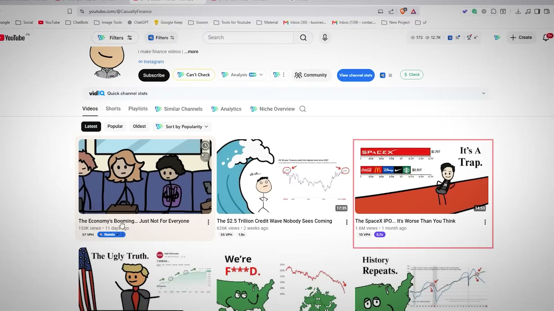Click the bookmark icon beside the address bar
This screenshot has width=554, height=311.
pos(70,12)
